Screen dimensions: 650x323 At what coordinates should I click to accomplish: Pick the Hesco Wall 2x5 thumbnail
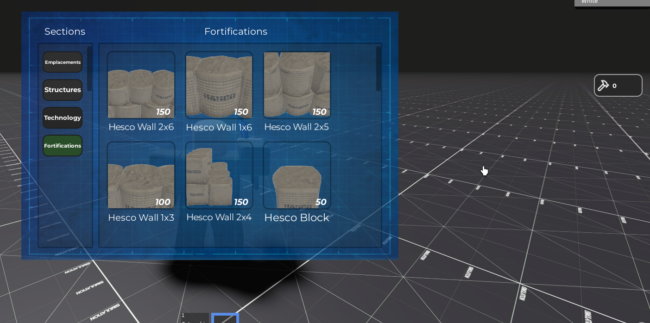[x=297, y=85]
